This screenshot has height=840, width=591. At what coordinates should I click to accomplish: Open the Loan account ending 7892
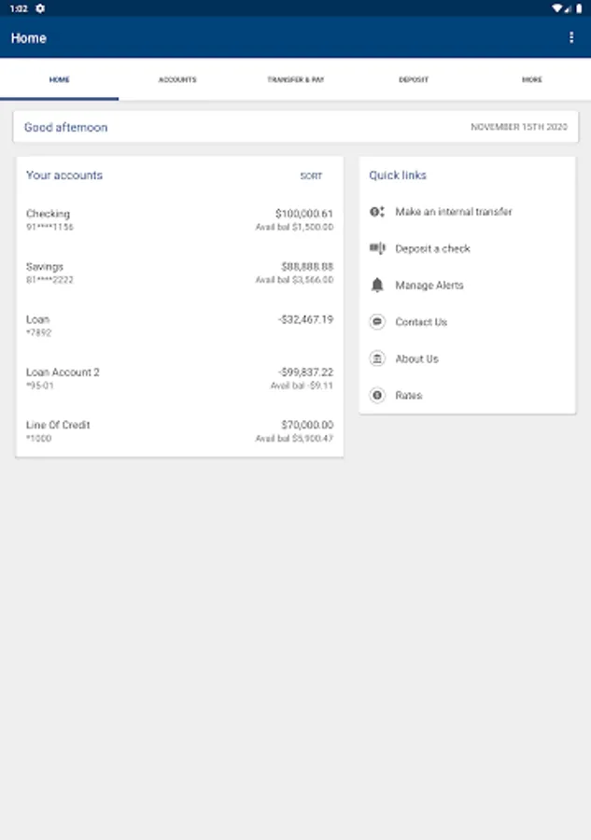(x=179, y=325)
